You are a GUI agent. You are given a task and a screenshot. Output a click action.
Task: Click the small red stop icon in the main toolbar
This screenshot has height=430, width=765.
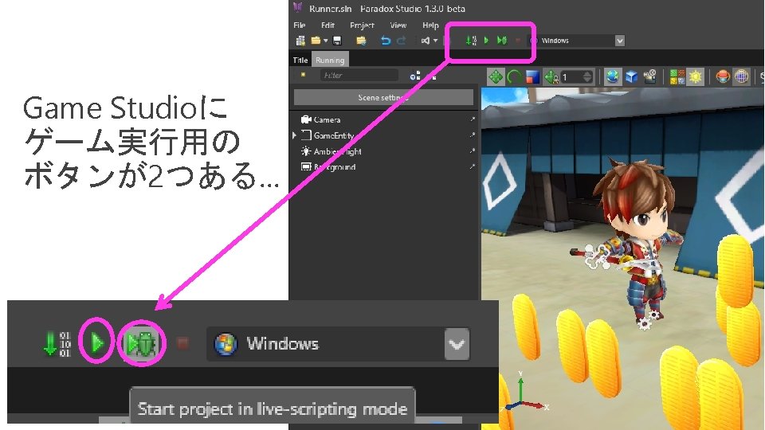pyautogui.click(x=518, y=41)
